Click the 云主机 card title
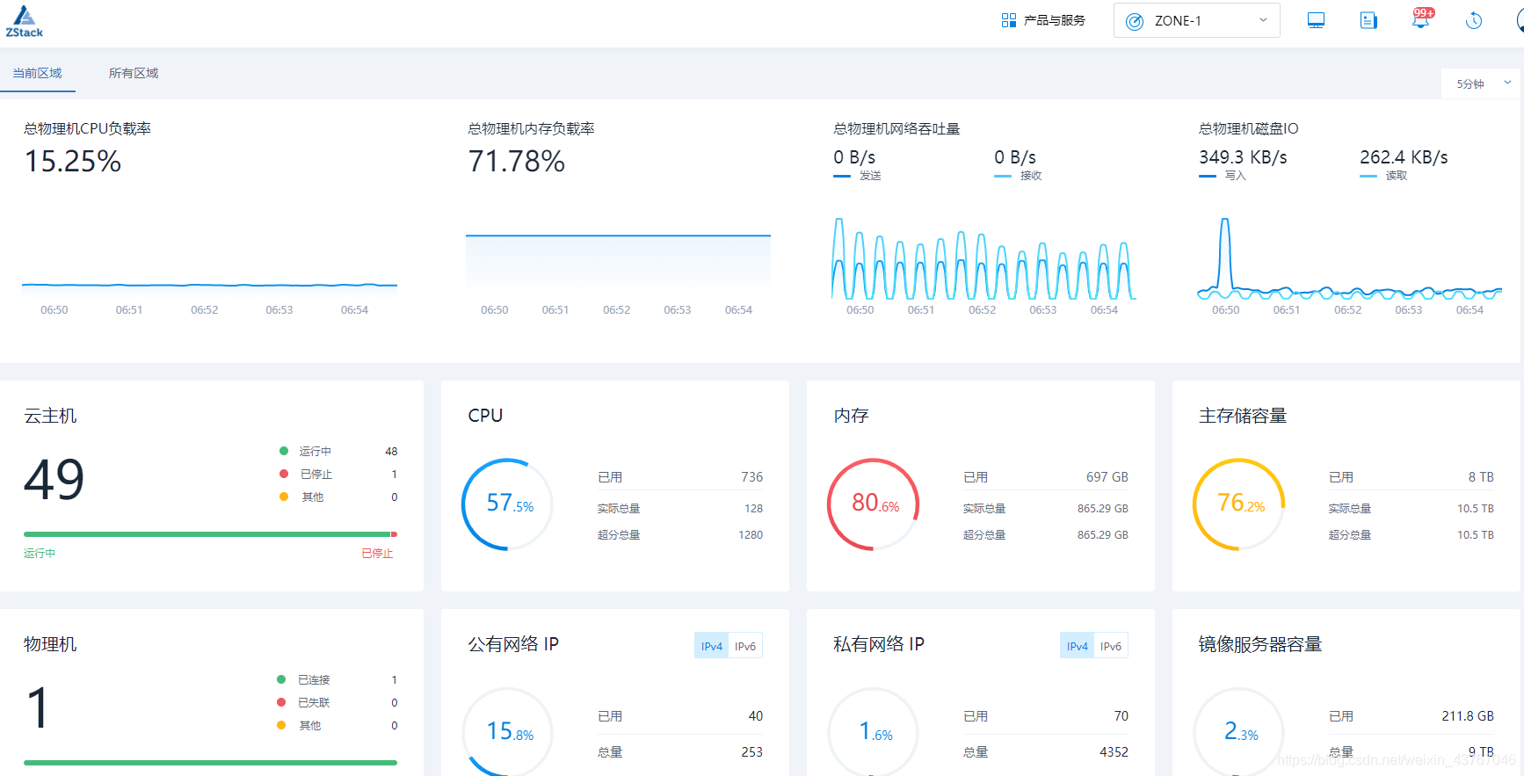1524x776 pixels. [x=50, y=416]
